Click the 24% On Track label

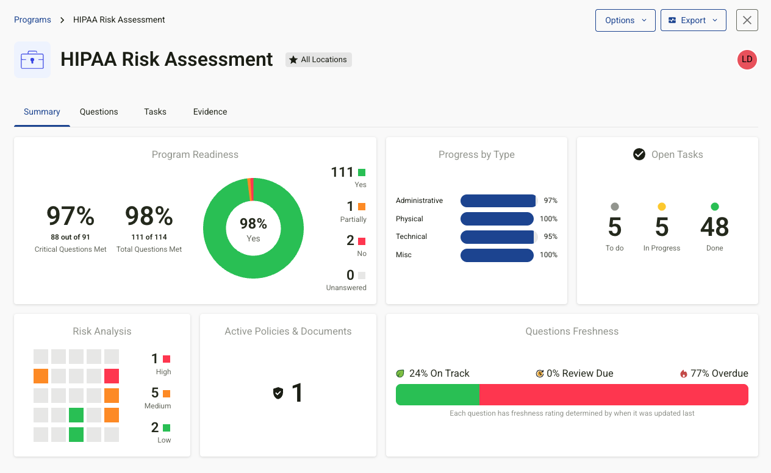click(x=439, y=374)
